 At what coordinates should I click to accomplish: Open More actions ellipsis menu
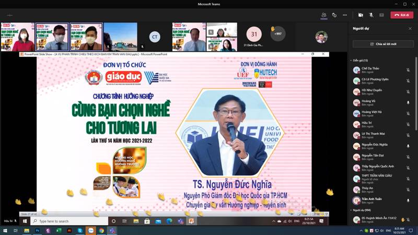345,15
